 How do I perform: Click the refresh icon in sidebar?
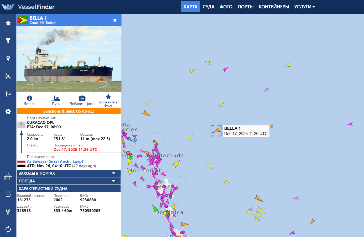(8, 229)
